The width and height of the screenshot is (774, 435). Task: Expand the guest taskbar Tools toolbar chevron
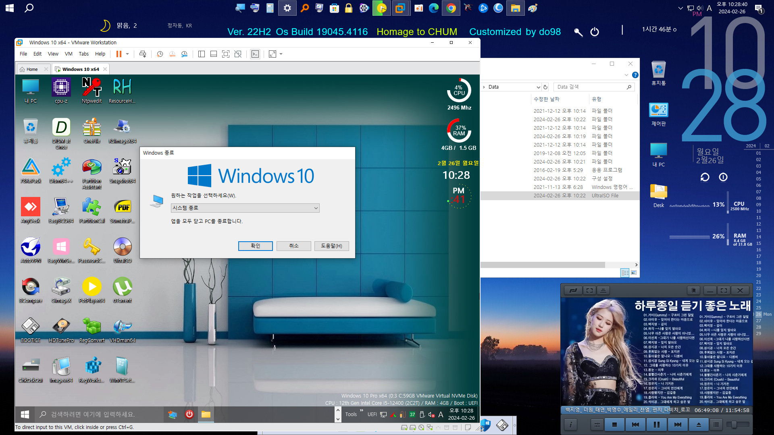tap(361, 410)
